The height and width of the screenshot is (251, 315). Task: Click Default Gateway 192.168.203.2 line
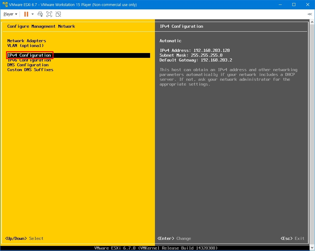coord(196,60)
